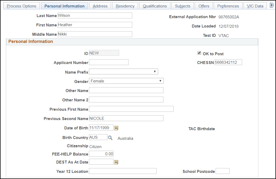Return to the Process Options tab
Screen dimensions: 276x179
pyautogui.click(x=21, y=6)
